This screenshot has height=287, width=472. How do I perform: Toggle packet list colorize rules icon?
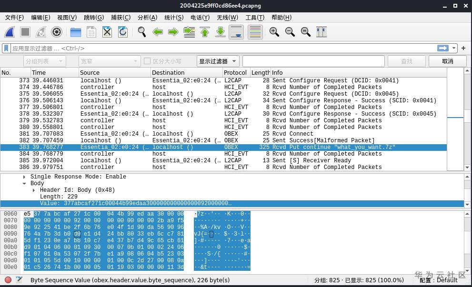point(255,32)
